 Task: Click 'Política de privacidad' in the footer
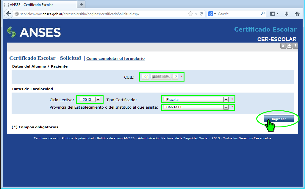tap(78, 138)
